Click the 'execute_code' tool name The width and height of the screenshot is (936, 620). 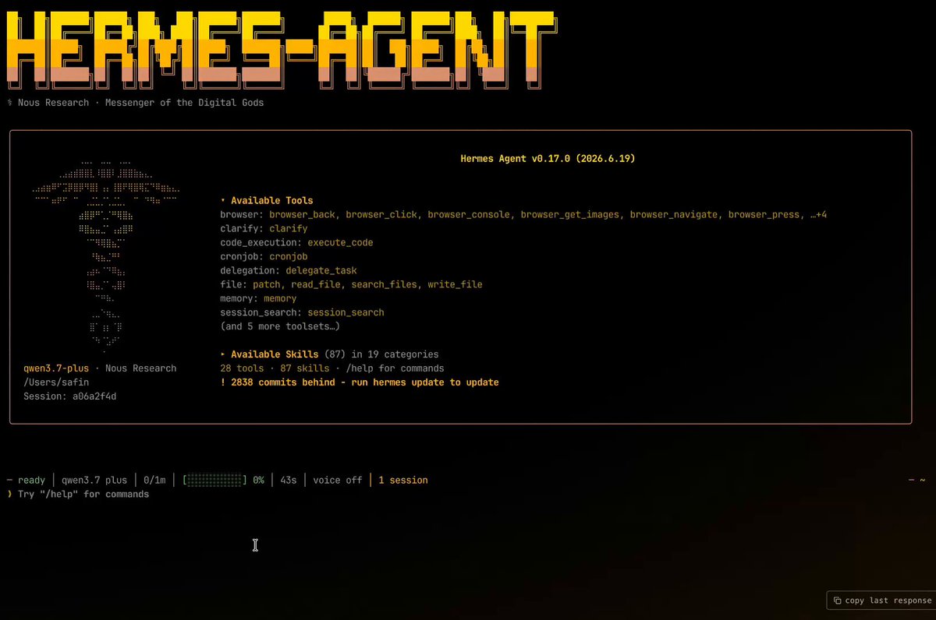[x=340, y=243]
